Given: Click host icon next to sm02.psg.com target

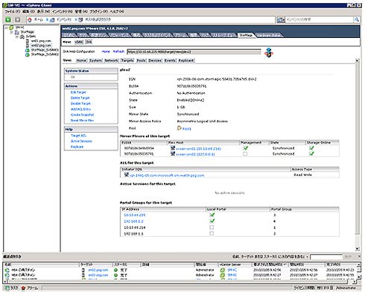Looking at the screenshot, I should point(83,270).
